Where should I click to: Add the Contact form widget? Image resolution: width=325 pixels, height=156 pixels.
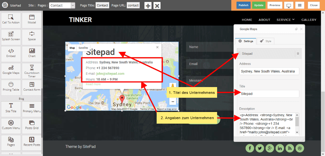coord(32,88)
